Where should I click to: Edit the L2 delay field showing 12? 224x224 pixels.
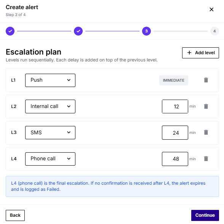pos(175,106)
